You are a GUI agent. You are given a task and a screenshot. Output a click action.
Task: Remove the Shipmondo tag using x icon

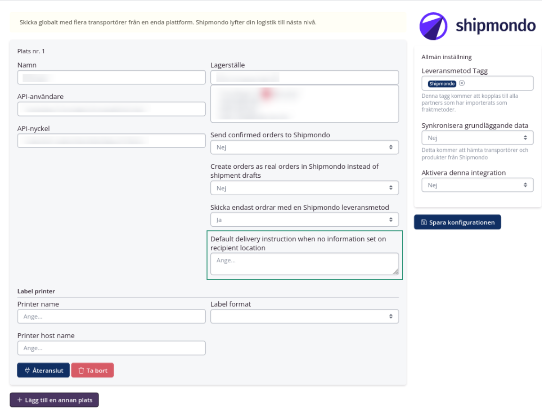pyautogui.click(x=462, y=83)
